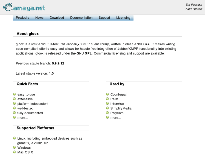Screen dimensions: 205x154
Task: Click the bullet beside Interwise
Action: coord(107,103)
